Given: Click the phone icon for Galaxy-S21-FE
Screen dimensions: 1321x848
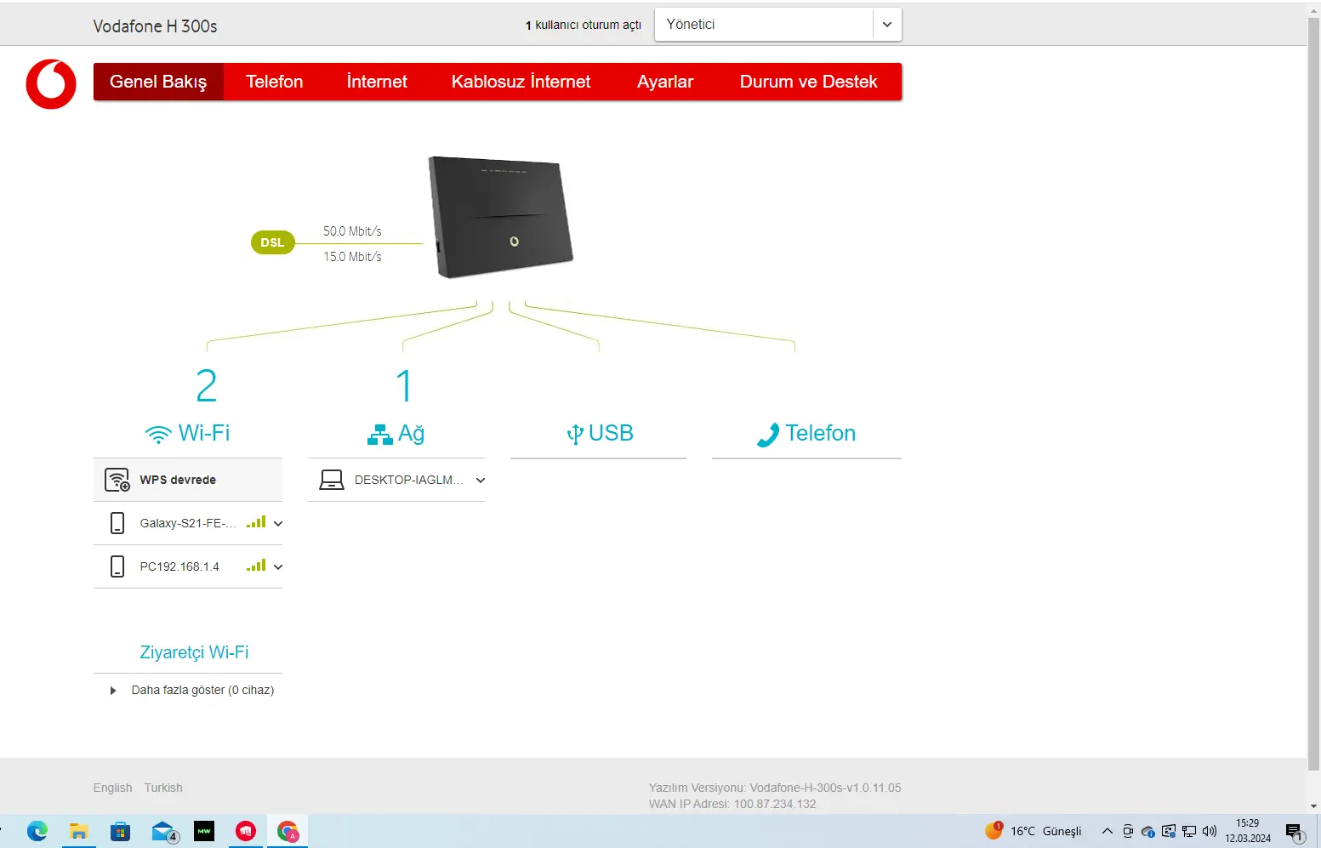Looking at the screenshot, I should pos(117,523).
